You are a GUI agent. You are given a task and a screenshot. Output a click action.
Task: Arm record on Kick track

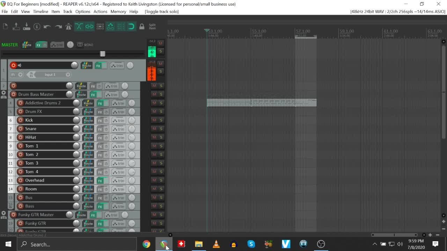click(x=20, y=120)
